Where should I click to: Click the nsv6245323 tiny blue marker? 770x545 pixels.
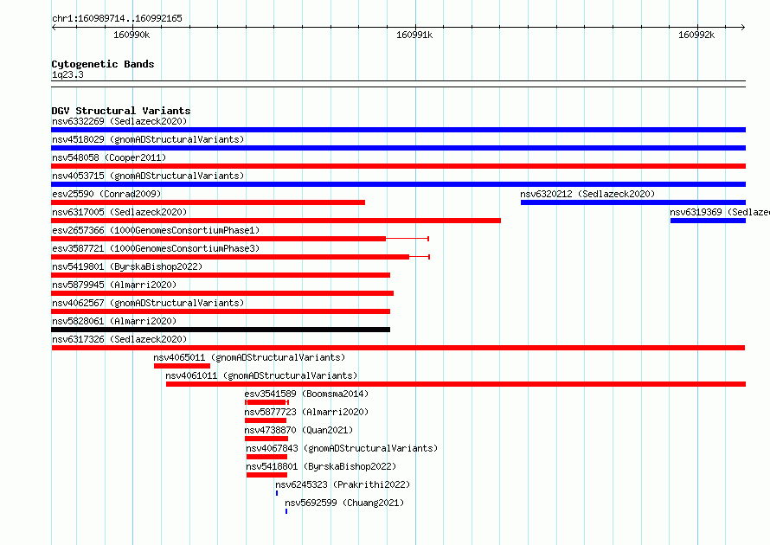pyautogui.click(x=277, y=493)
